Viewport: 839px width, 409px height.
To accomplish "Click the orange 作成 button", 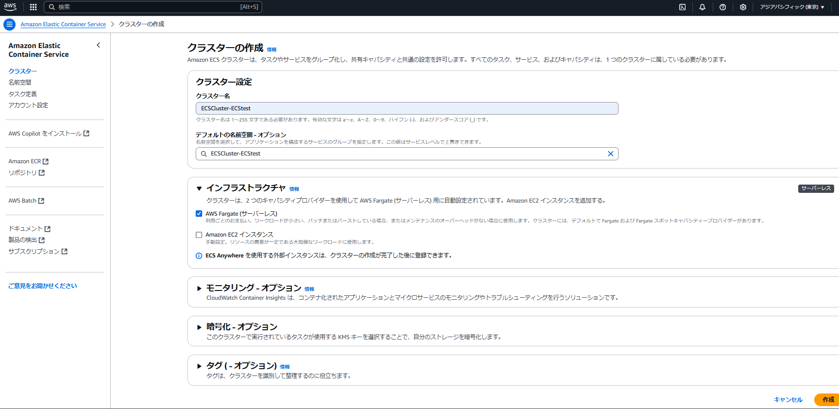I will [x=828, y=400].
